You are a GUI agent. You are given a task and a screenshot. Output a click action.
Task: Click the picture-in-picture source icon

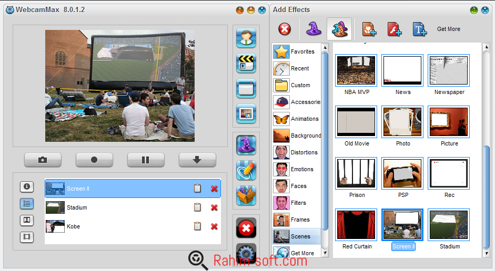point(246,113)
